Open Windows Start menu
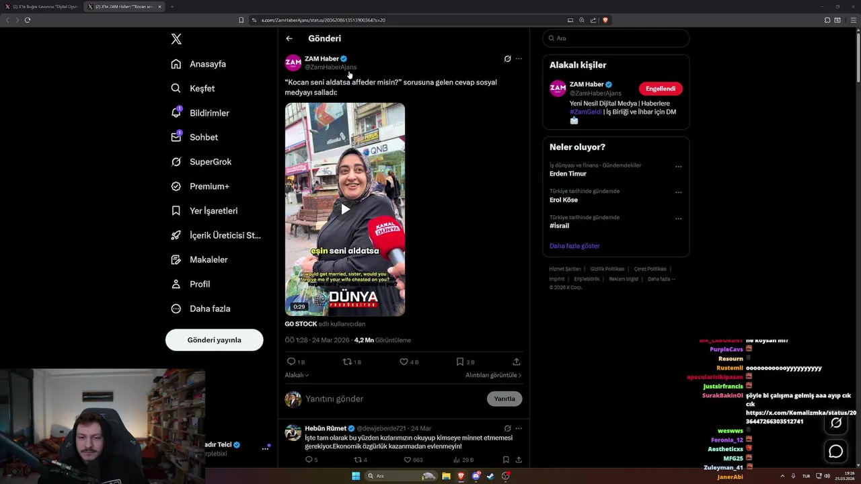This screenshot has width=861, height=484. pyautogui.click(x=356, y=476)
